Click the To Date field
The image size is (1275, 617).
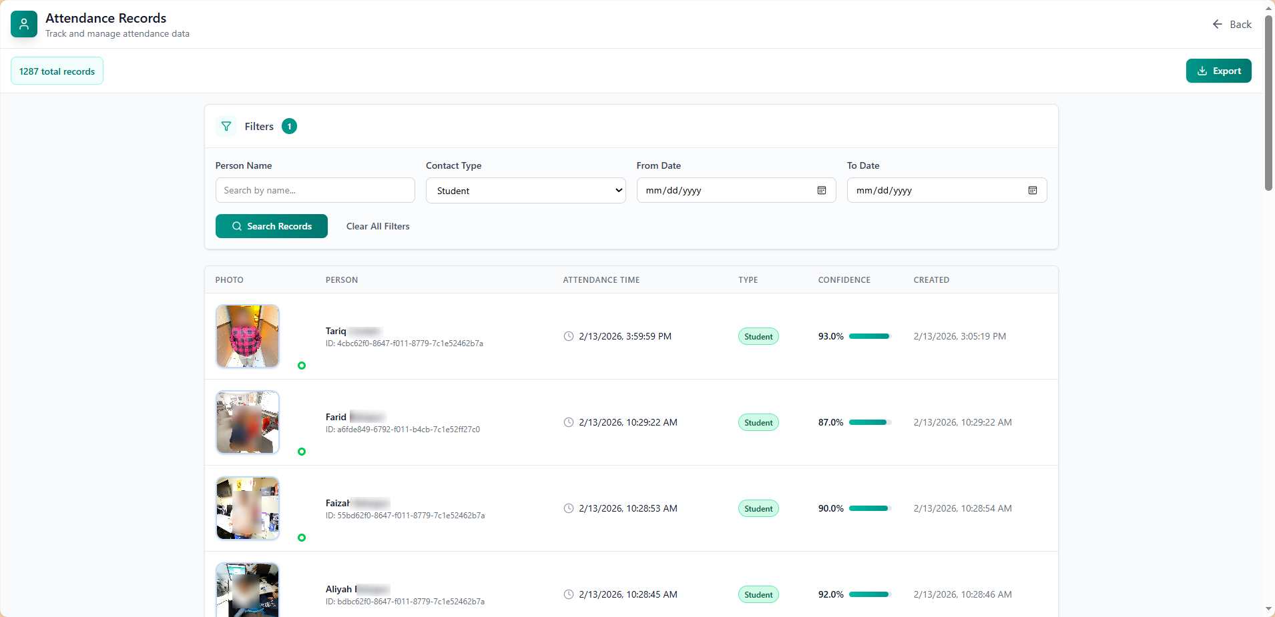938,191
